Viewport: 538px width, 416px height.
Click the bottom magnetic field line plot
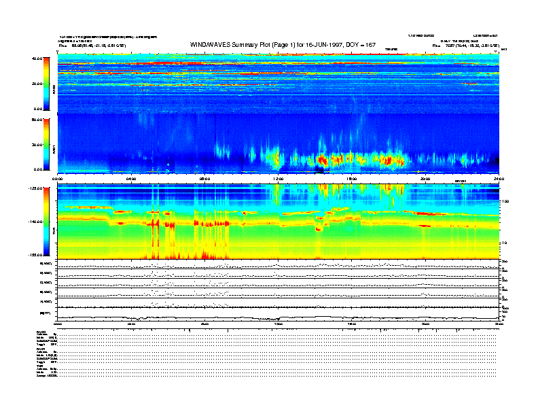279,315
